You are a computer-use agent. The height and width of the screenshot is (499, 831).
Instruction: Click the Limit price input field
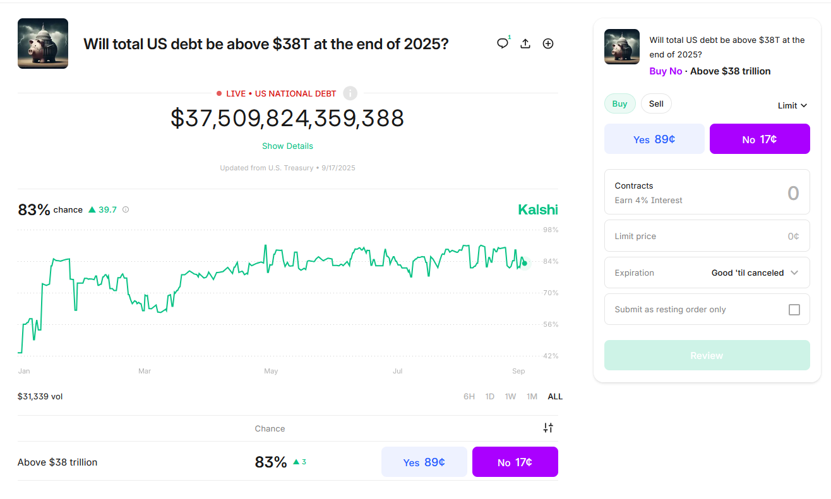tap(707, 236)
